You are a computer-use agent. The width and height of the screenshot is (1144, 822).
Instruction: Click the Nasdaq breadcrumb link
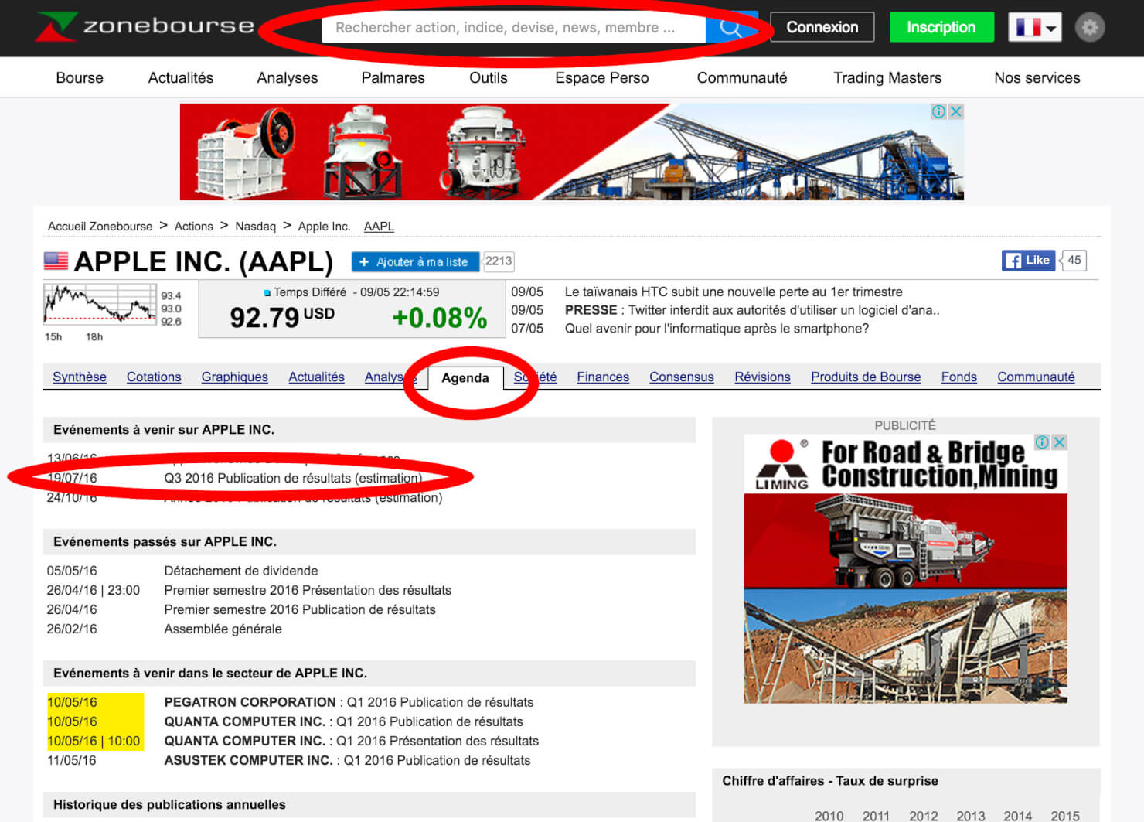pos(256,227)
